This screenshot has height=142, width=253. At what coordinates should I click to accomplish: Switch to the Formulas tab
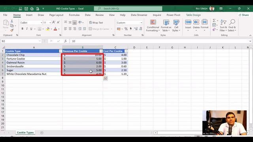tap(74, 15)
